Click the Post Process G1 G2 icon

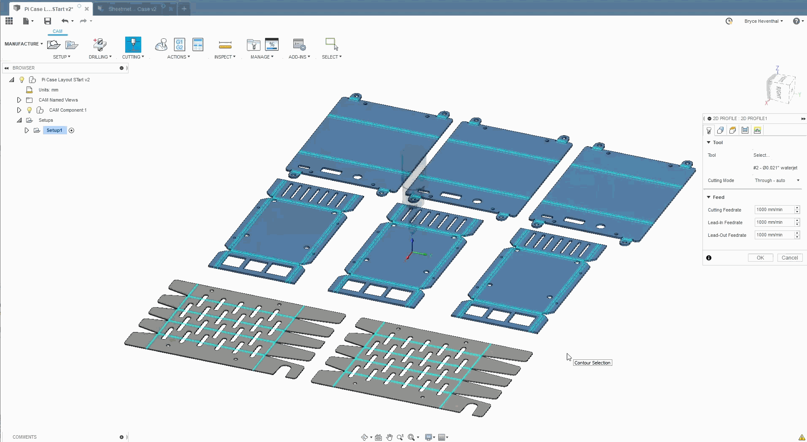180,45
